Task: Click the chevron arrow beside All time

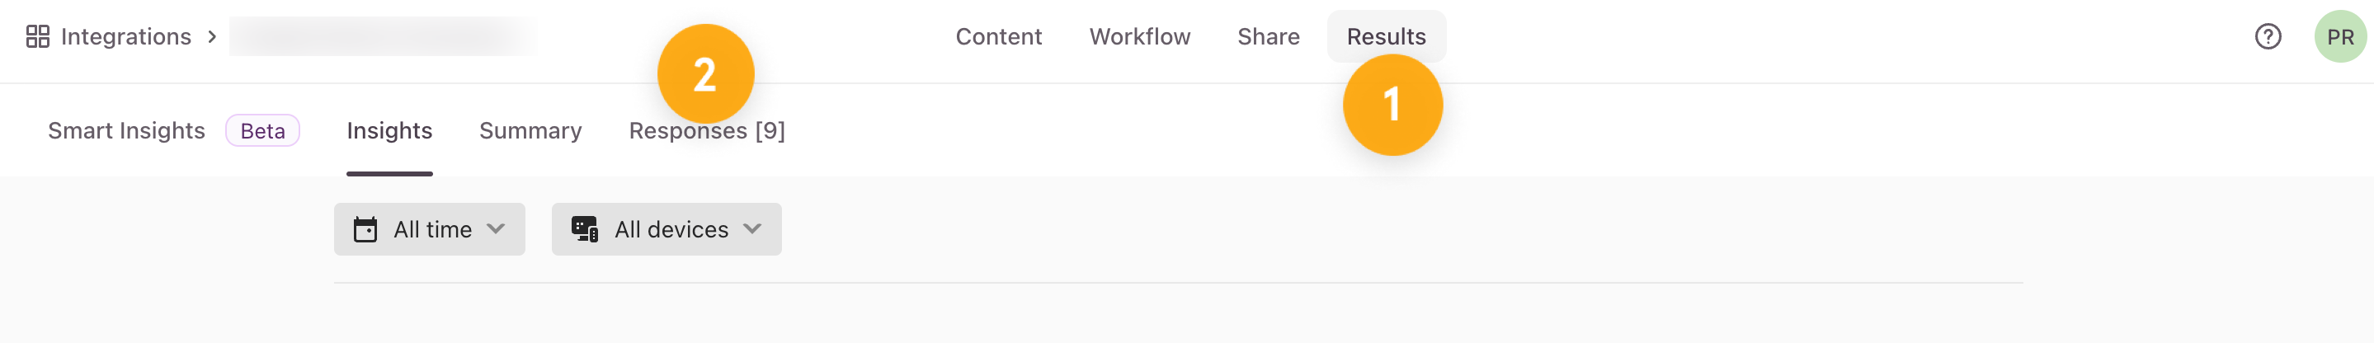Action: pyautogui.click(x=496, y=228)
